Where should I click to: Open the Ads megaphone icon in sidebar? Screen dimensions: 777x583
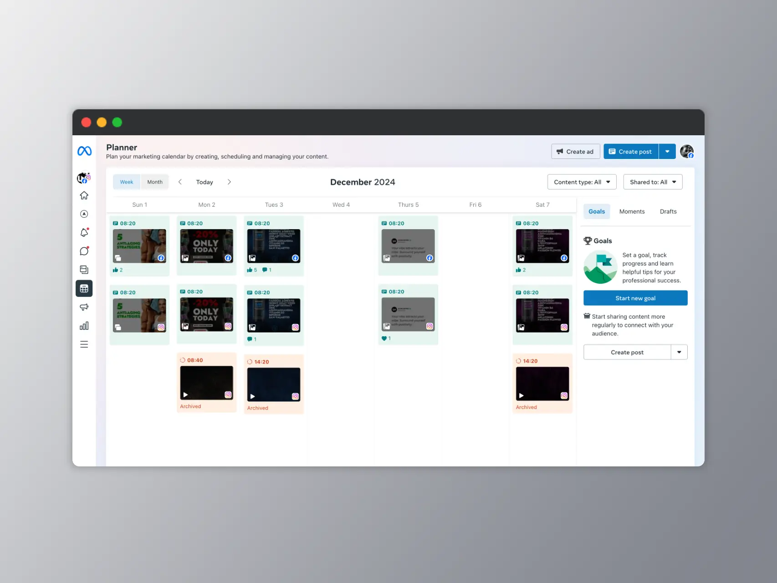click(x=84, y=307)
